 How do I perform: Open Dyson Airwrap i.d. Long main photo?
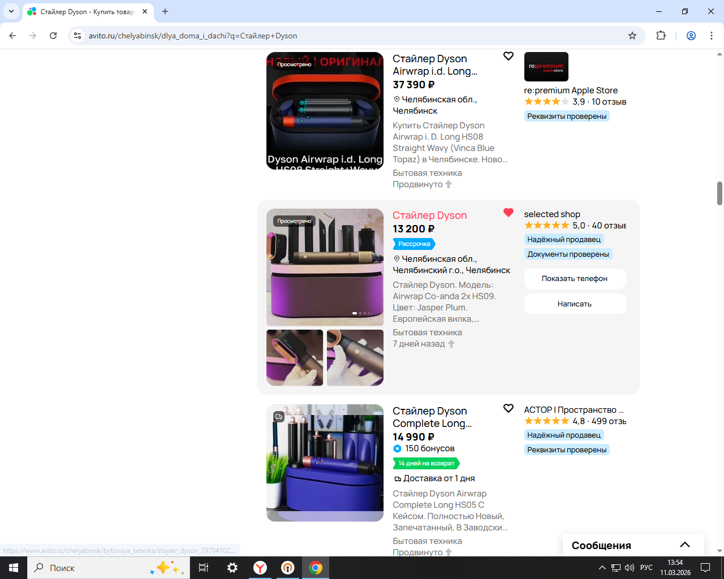[325, 111]
